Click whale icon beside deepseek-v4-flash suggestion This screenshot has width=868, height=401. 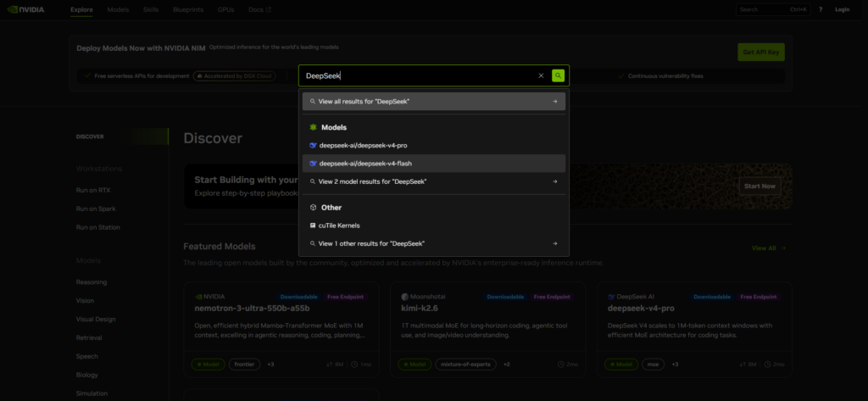[313, 164]
